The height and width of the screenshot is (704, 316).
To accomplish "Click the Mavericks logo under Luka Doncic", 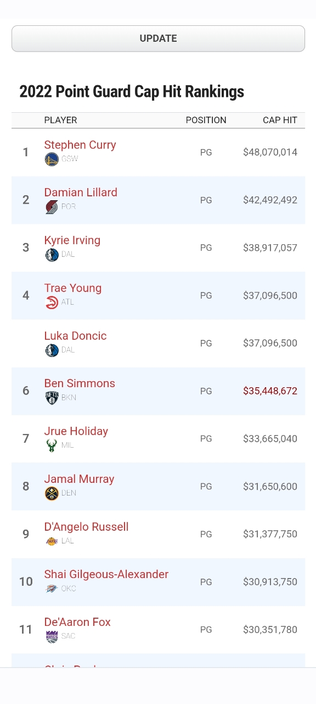I will (52, 350).
